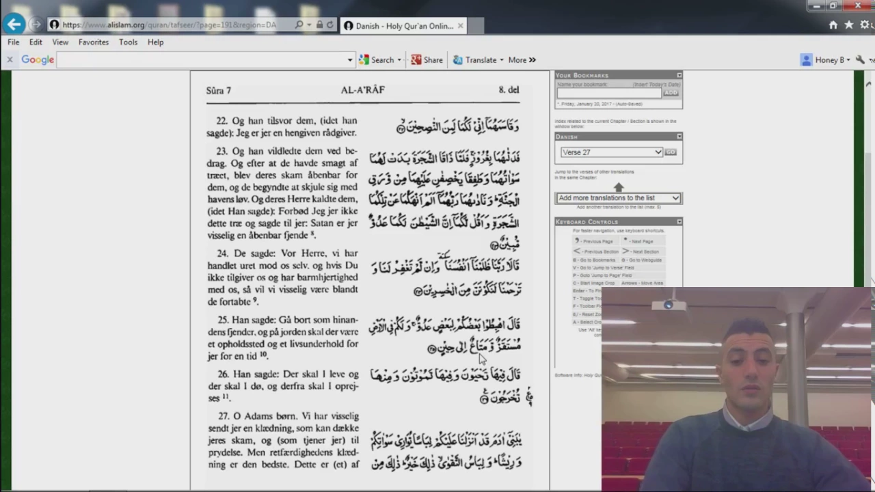Open the Edit menu
The height and width of the screenshot is (492, 875).
click(36, 42)
